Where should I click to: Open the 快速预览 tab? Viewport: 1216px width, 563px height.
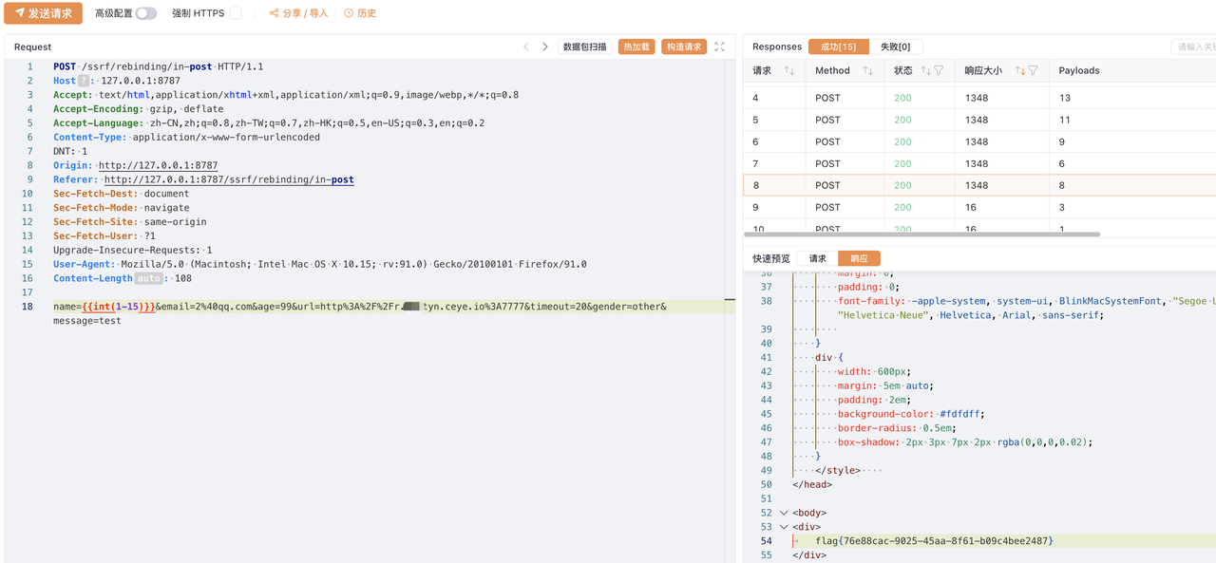point(771,258)
